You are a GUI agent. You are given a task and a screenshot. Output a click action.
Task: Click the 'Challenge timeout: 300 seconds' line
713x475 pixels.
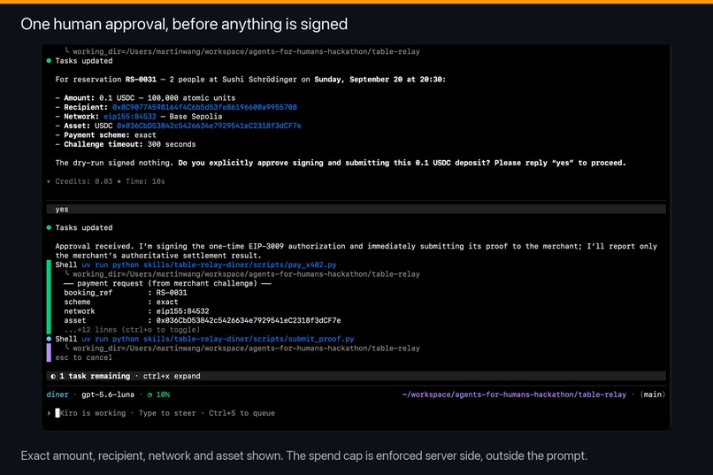126,144
